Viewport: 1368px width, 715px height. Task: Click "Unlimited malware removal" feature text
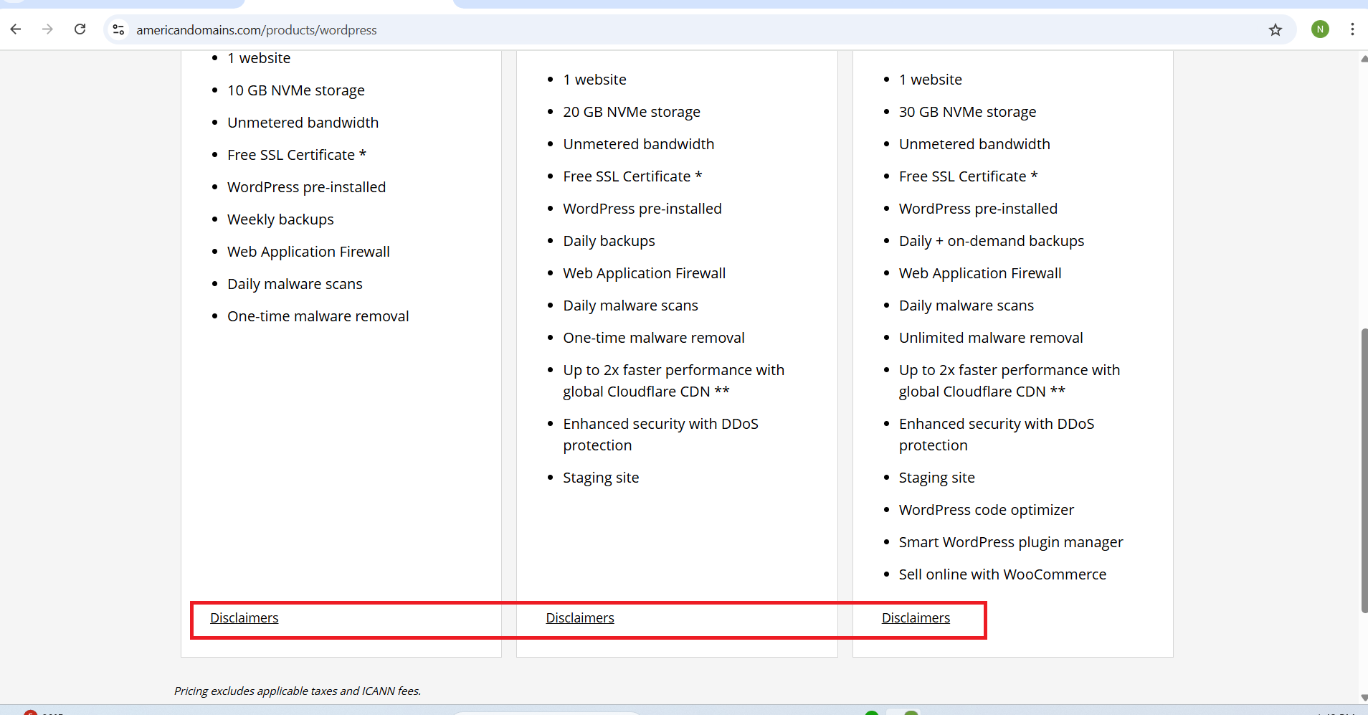pos(990,338)
